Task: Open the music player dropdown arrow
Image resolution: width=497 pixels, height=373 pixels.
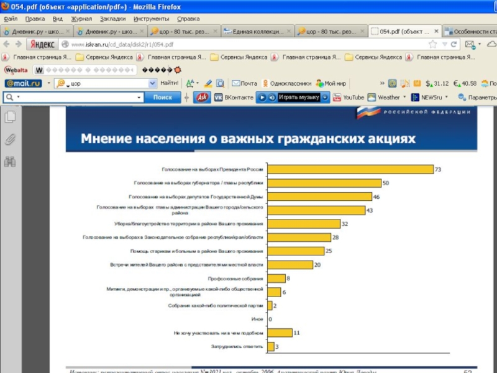Action: (x=325, y=97)
